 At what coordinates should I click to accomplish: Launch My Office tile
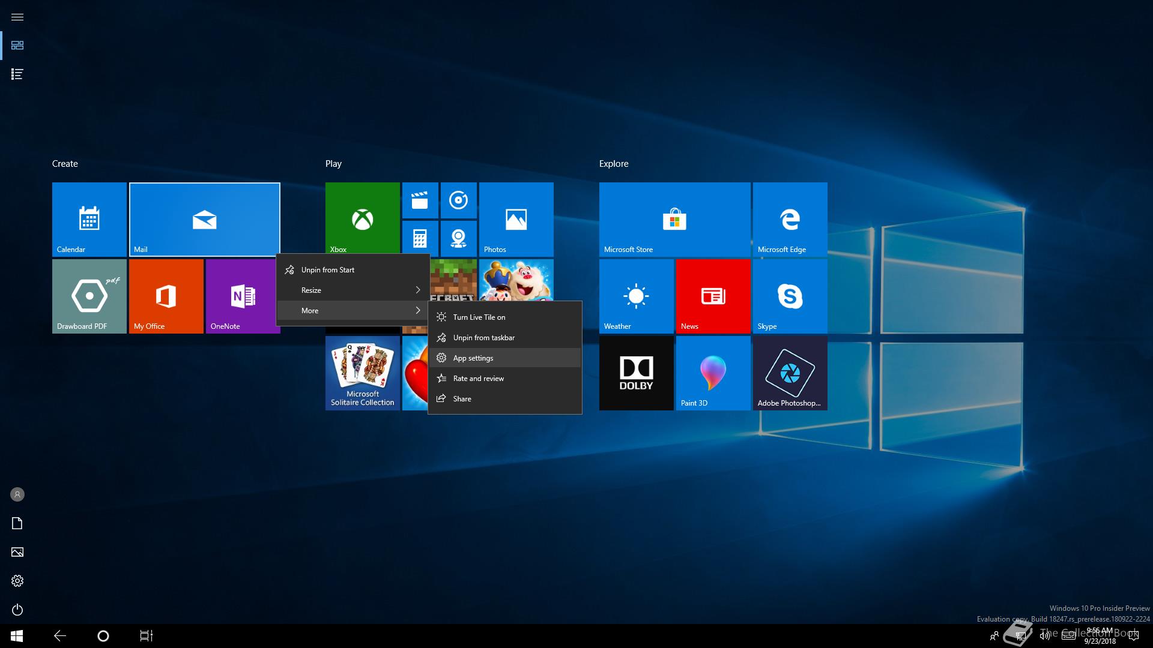pyautogui.click(x=166, y=296)
